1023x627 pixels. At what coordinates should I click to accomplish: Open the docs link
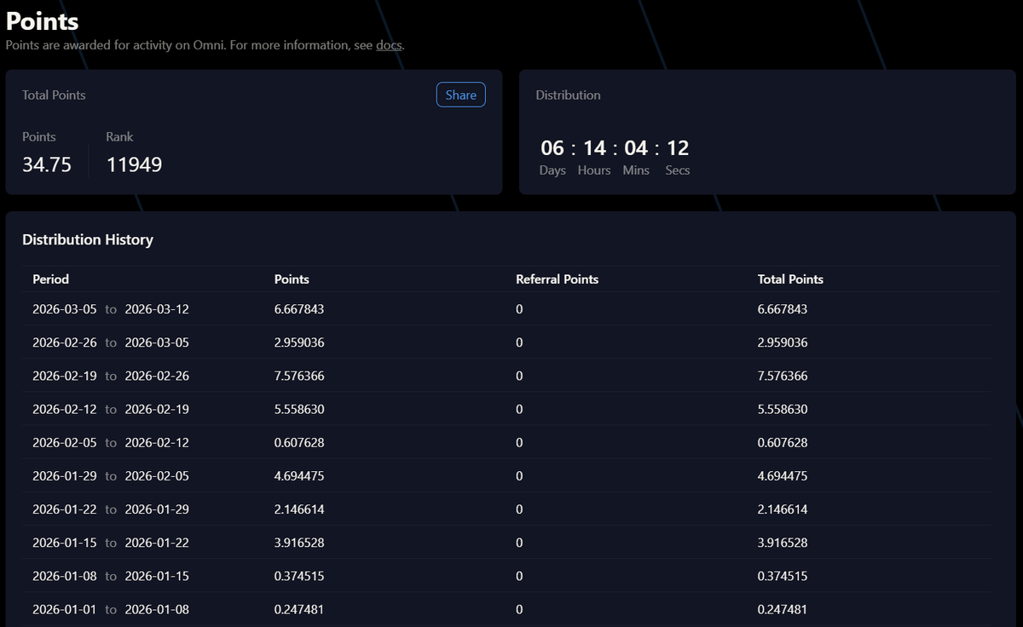389,45
